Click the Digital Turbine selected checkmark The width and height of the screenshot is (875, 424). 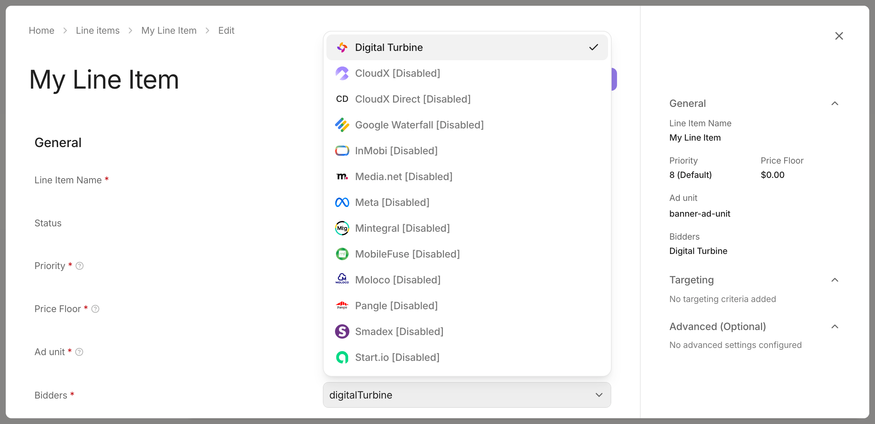[594, 47]
